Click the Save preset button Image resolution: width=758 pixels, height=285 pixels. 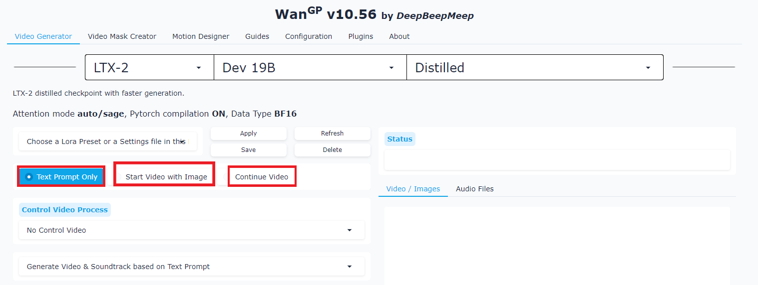pos(249,150)
